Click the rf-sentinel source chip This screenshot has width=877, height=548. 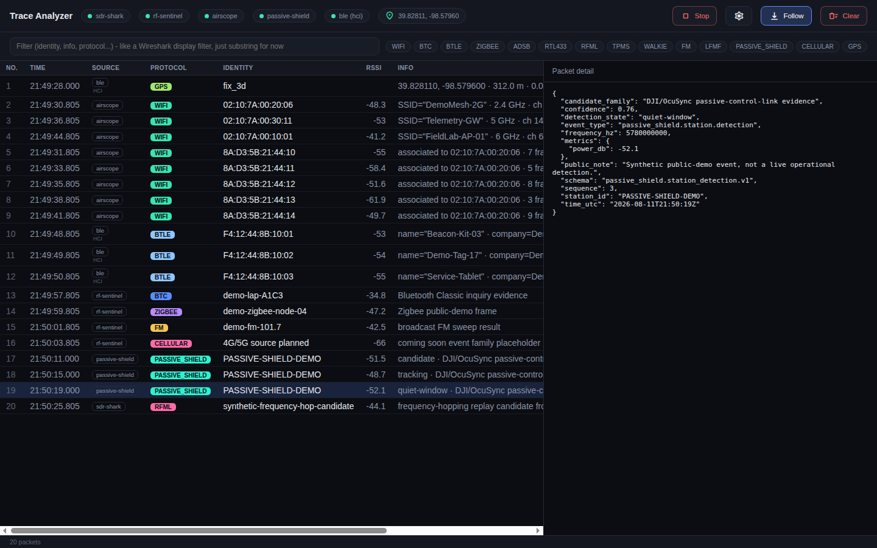tap(164, 16)
